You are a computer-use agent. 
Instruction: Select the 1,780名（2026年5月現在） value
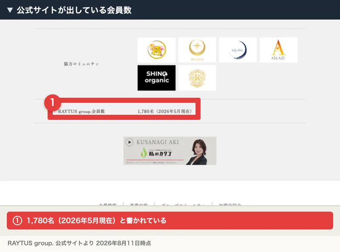(x=165, y=111)
